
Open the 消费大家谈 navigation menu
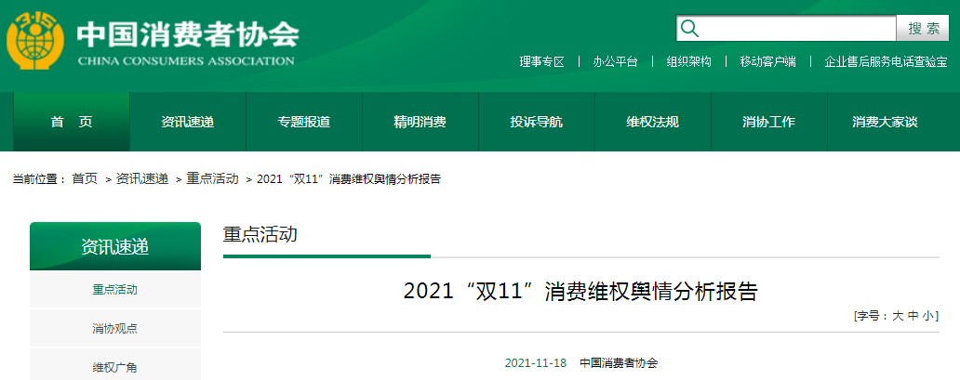click(x=886, y=122)
